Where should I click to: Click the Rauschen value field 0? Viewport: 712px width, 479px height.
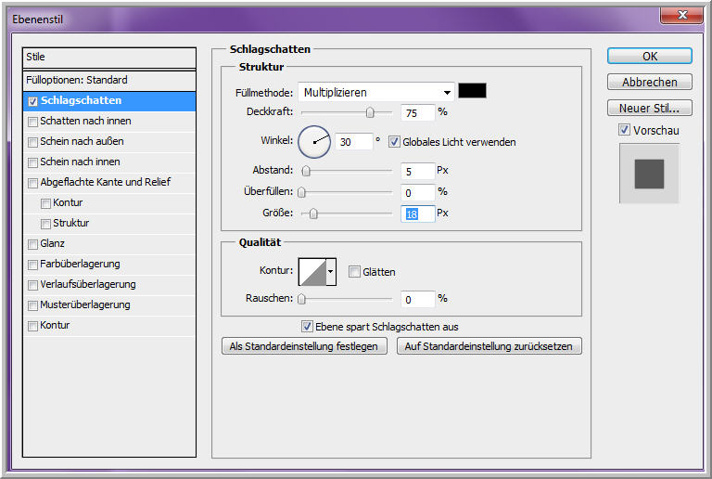click(418, 300)
